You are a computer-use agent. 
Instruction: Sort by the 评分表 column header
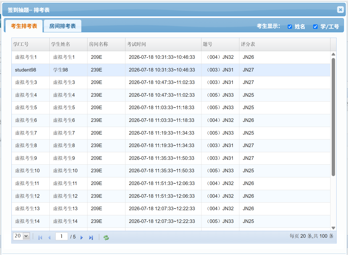point(285,44)
